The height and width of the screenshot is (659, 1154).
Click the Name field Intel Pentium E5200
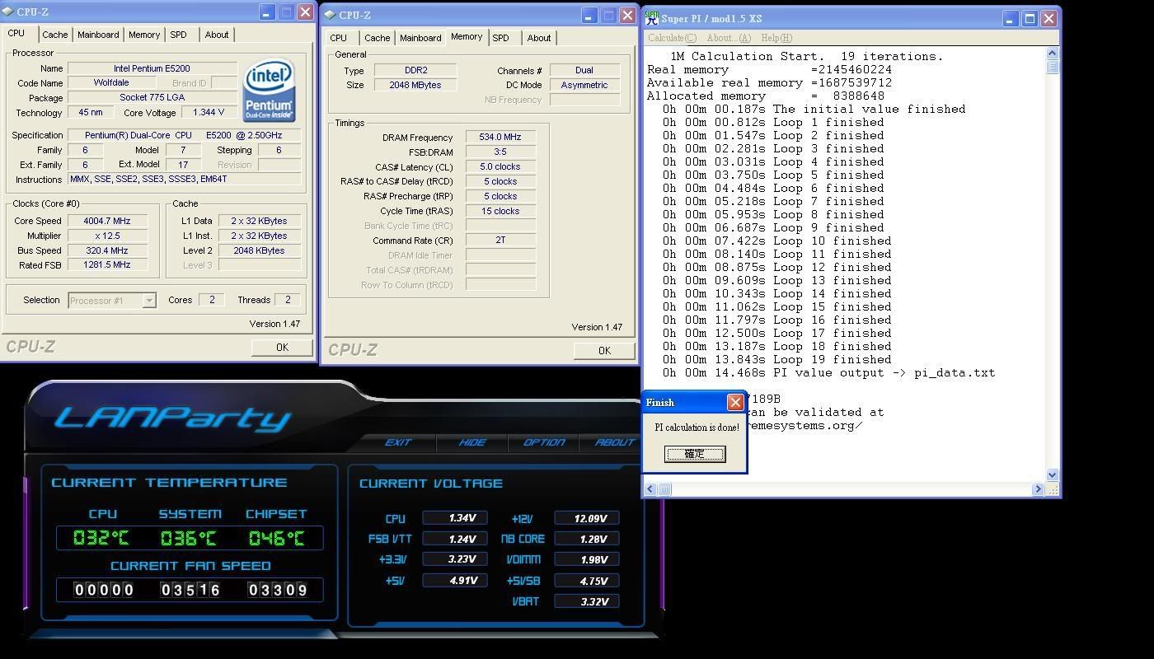click(152, 68)
